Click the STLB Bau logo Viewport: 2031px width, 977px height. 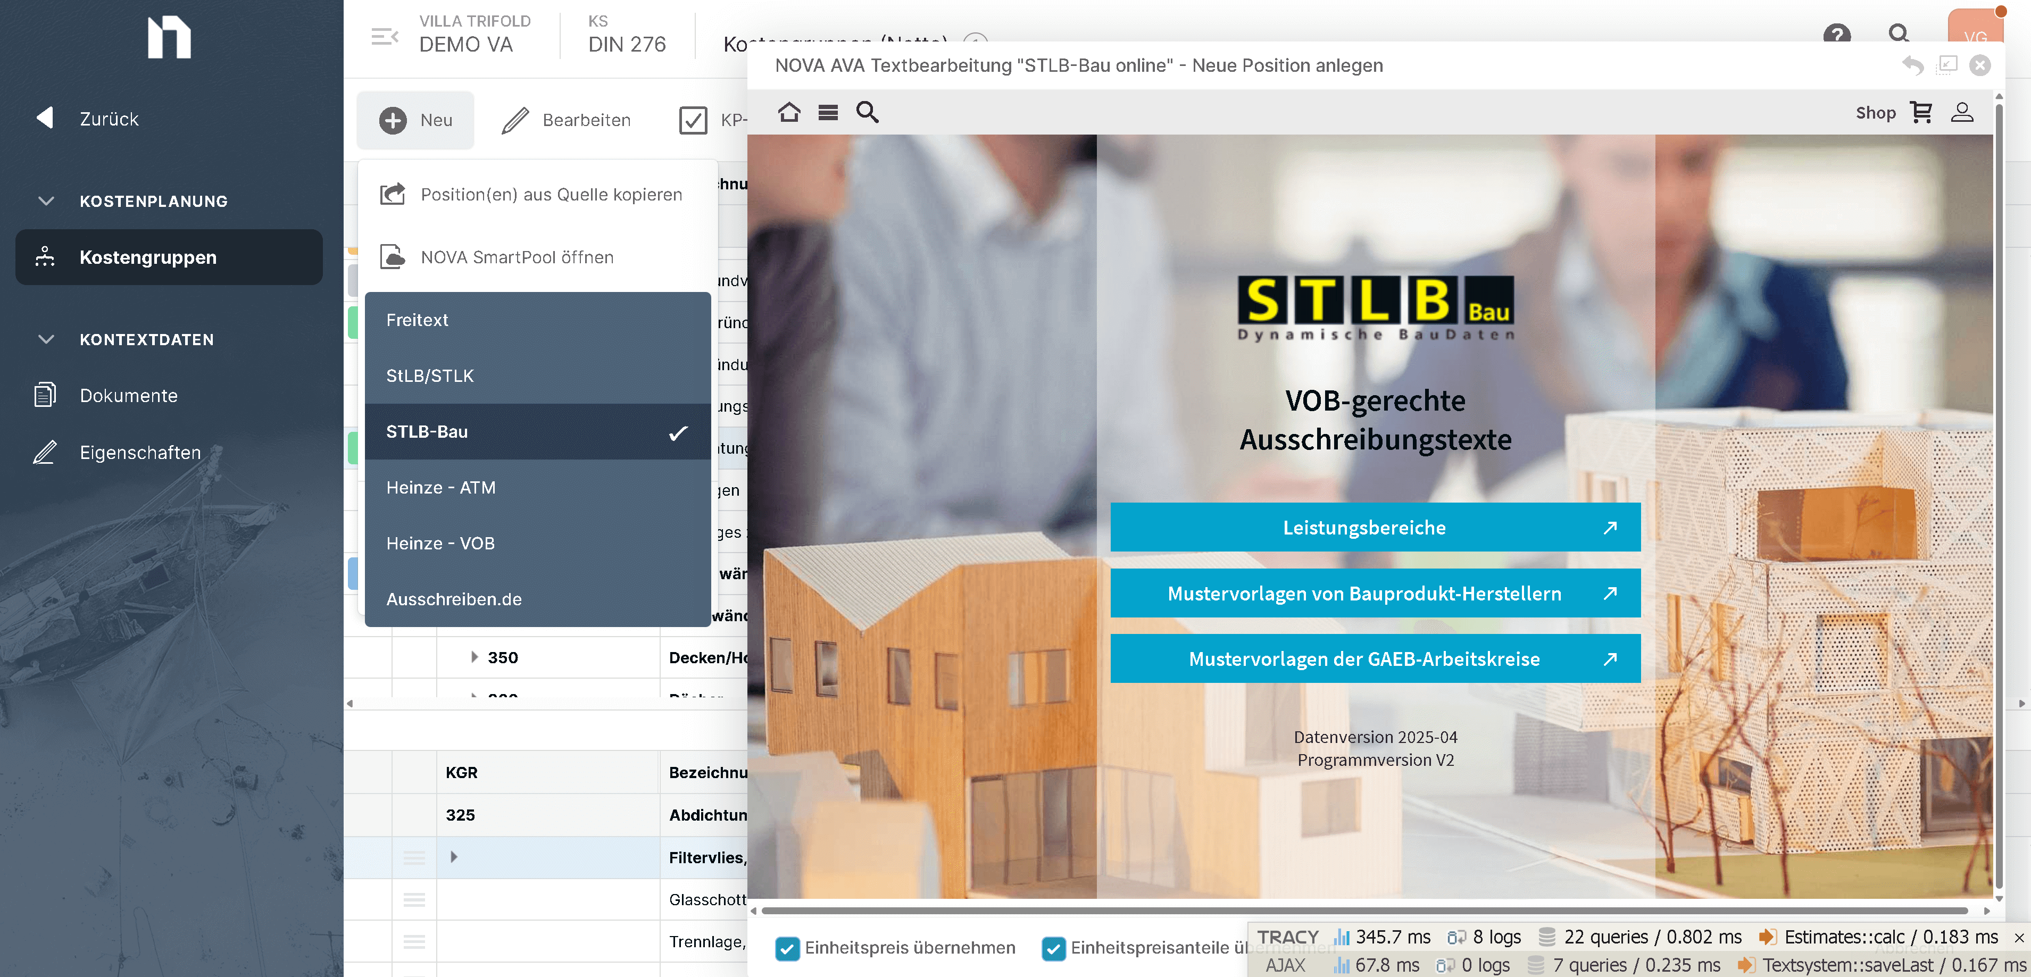point(1376,308)
